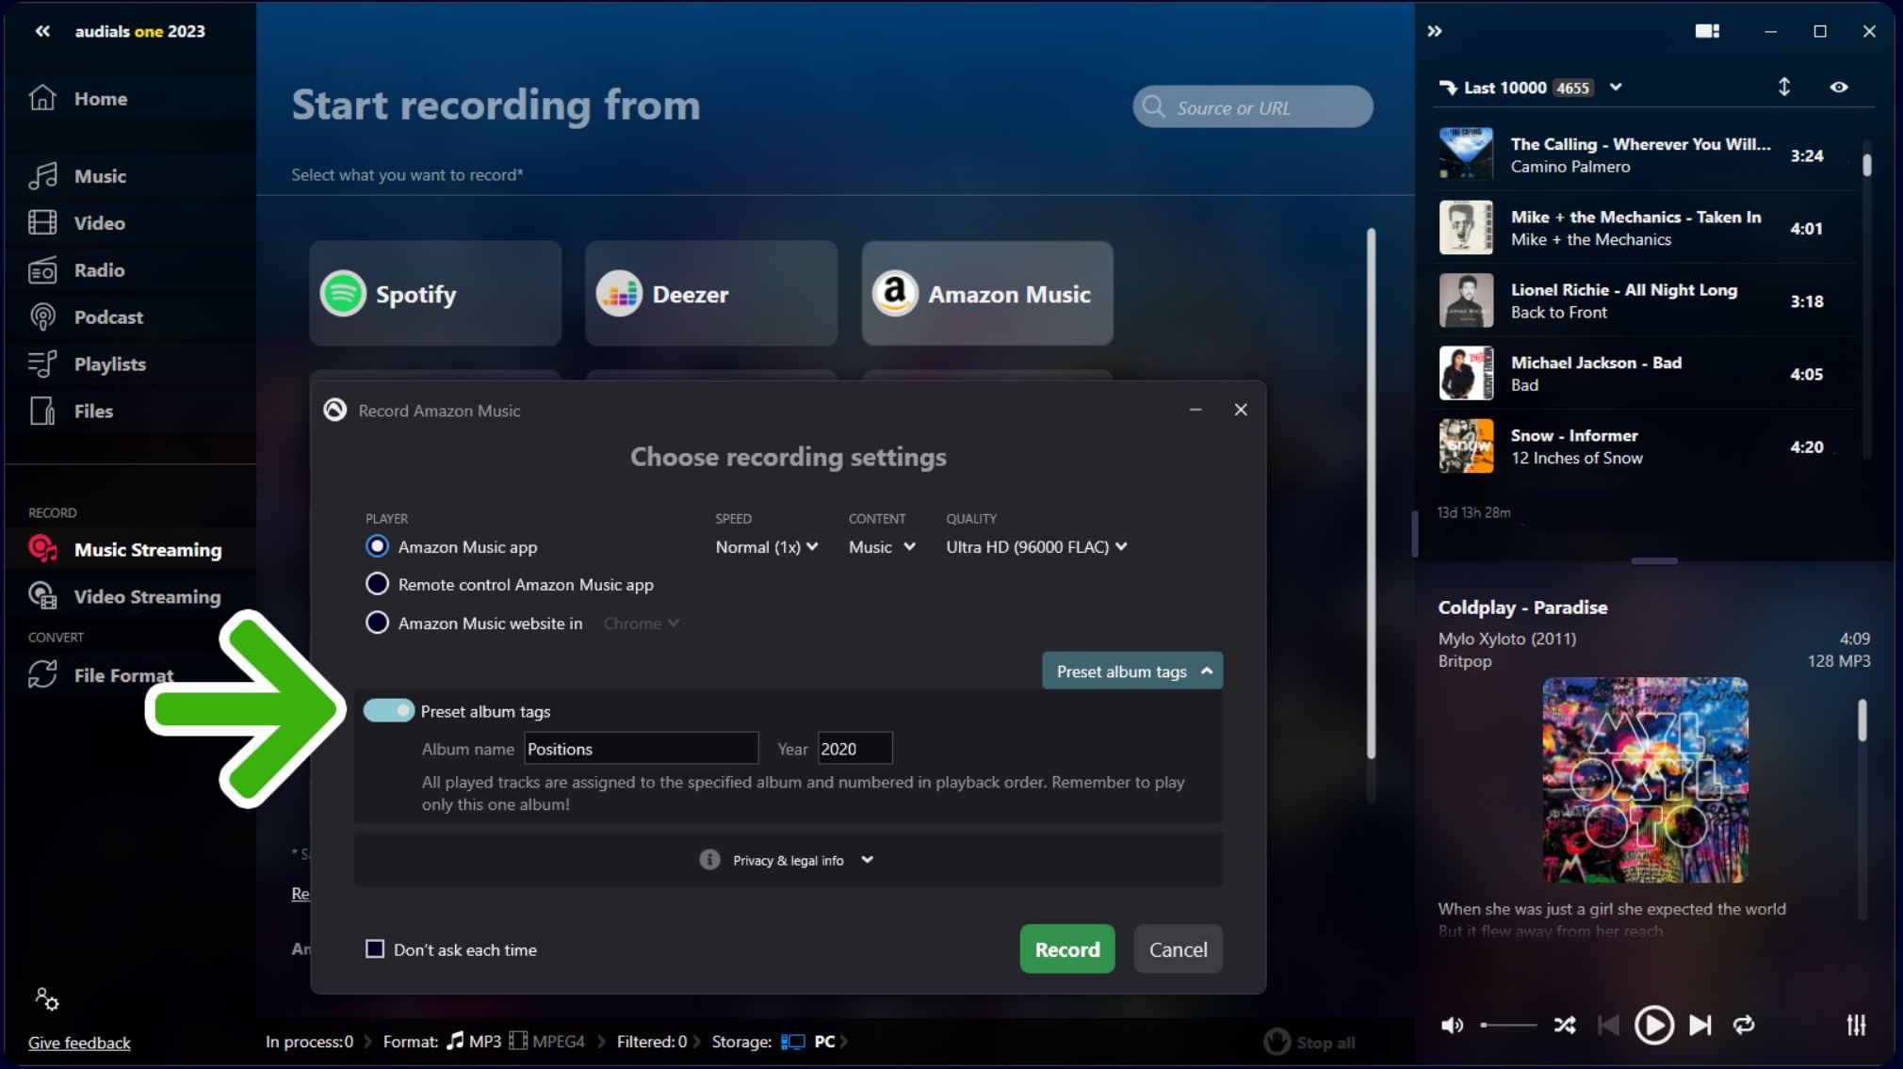Image resolution: width=1903 pixels, height=1069 pixels.
Task: Toggle the eye visibility icon in playlist header
Action: (1838, 87)
